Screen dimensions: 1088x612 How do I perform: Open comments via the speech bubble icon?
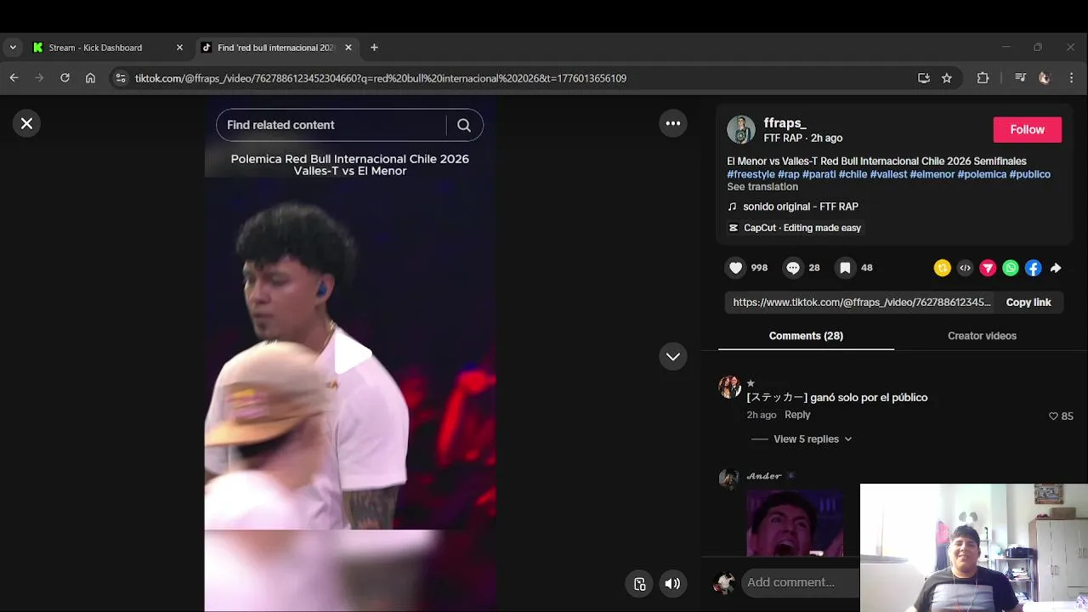[x=792, y=268]
